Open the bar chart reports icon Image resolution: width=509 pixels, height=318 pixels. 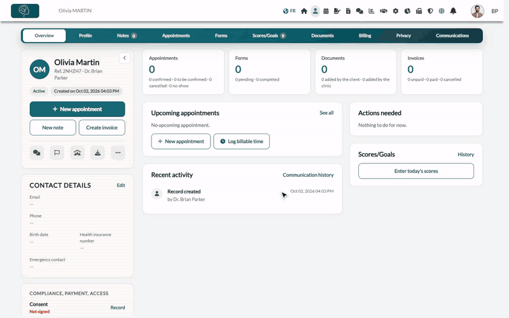372,11
